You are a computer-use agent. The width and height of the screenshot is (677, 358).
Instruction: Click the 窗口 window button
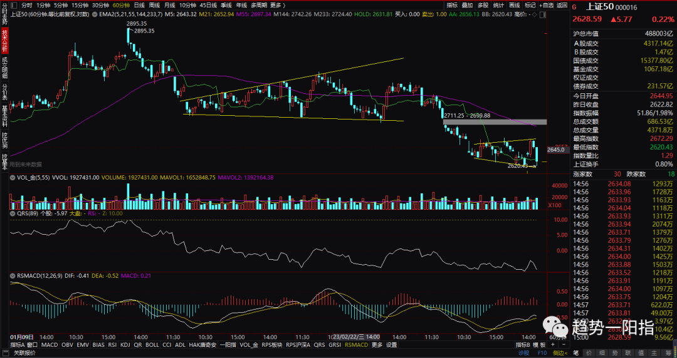pos(33,345)
